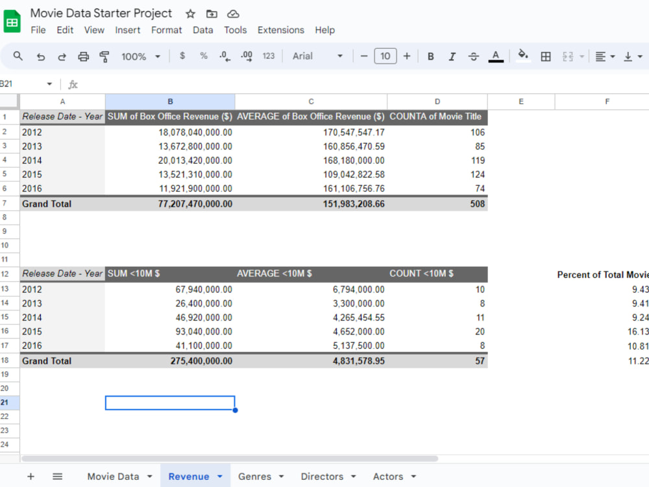Increase decimal places

tap(247, 56)
